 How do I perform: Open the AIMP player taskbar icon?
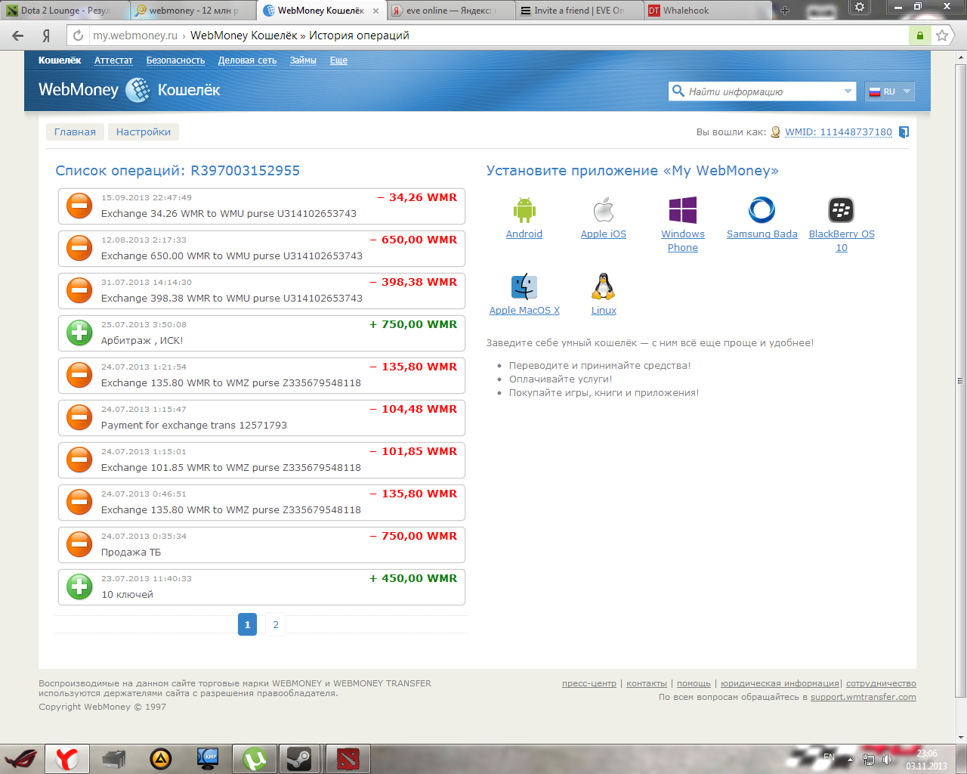160,759
